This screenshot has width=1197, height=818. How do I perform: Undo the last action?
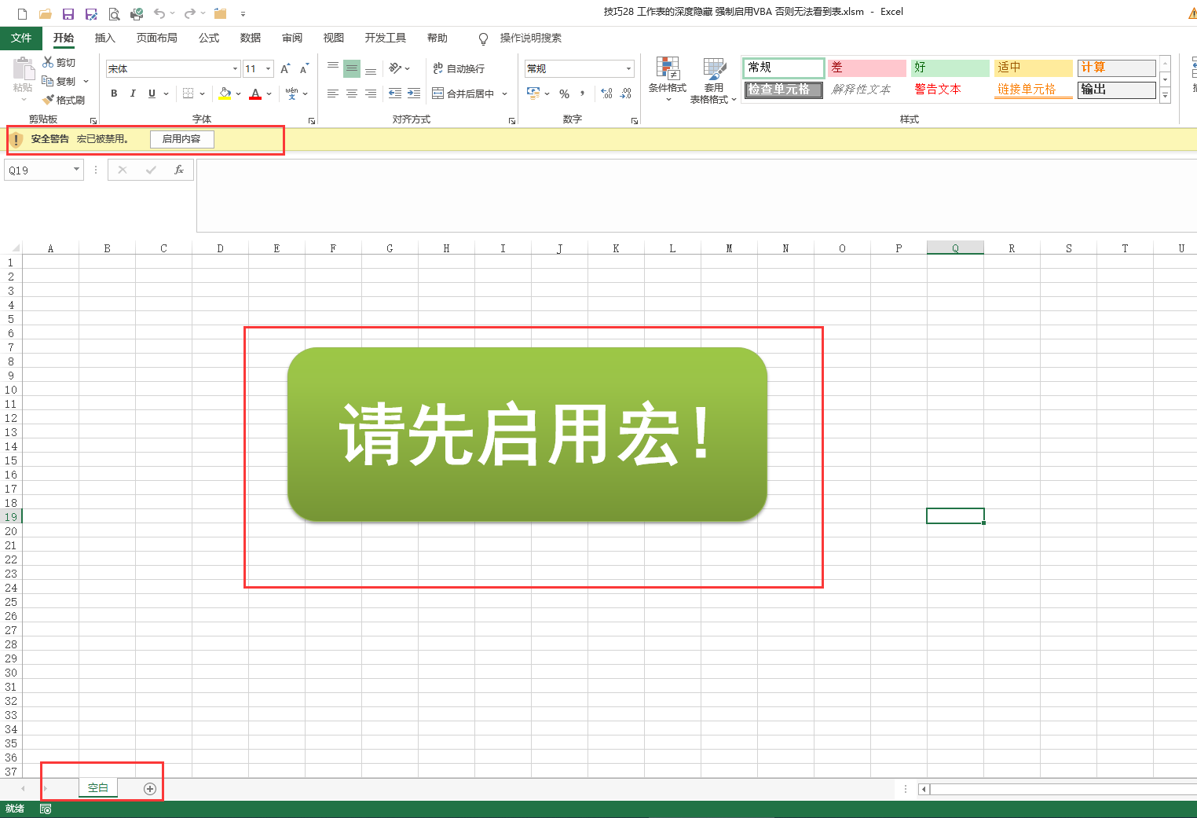tap(159, 13)
